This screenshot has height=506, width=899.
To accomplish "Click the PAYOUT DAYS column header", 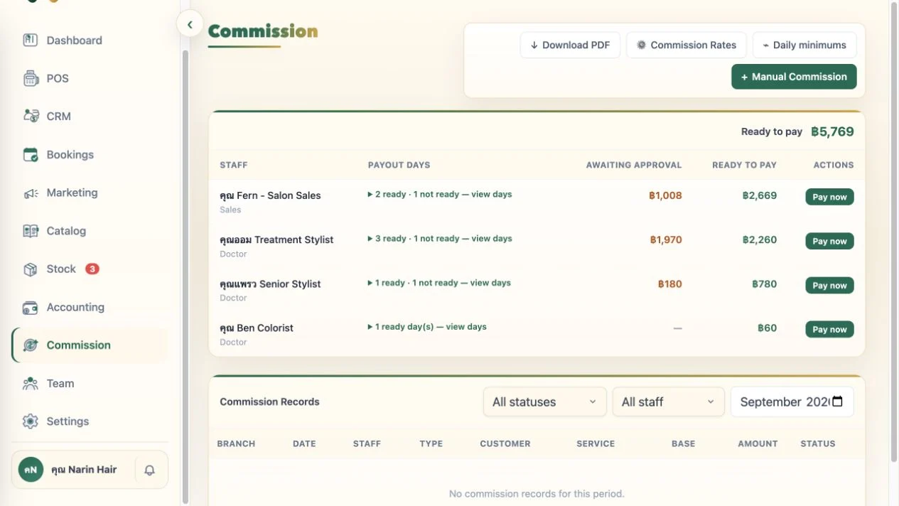I will pyautogui.click(x=399, y=165).
